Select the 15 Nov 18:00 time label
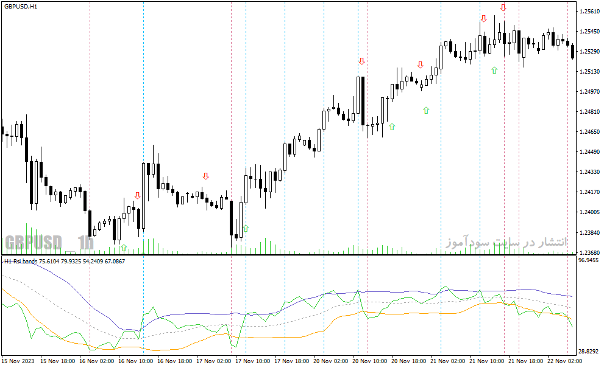This screenshot has height=368, width=604. pos(58,361)
